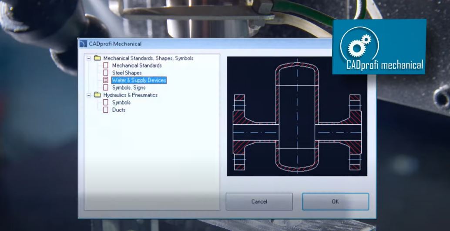
Task: Choose Symbols, Signs in the tree
Action: (129, 88)
